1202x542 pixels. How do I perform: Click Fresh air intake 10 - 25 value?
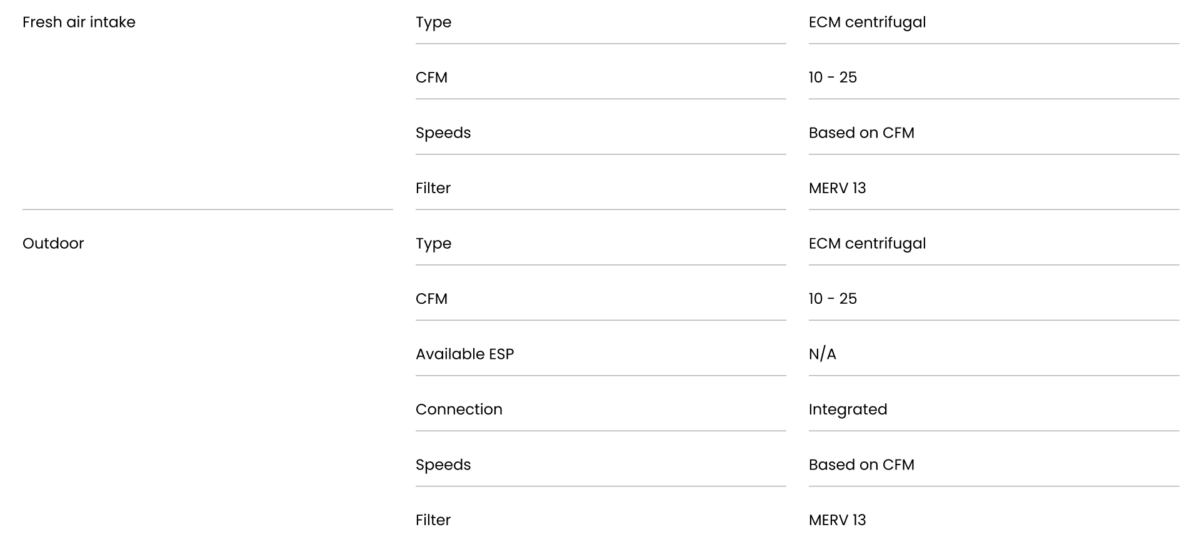(x=833, y=78)
